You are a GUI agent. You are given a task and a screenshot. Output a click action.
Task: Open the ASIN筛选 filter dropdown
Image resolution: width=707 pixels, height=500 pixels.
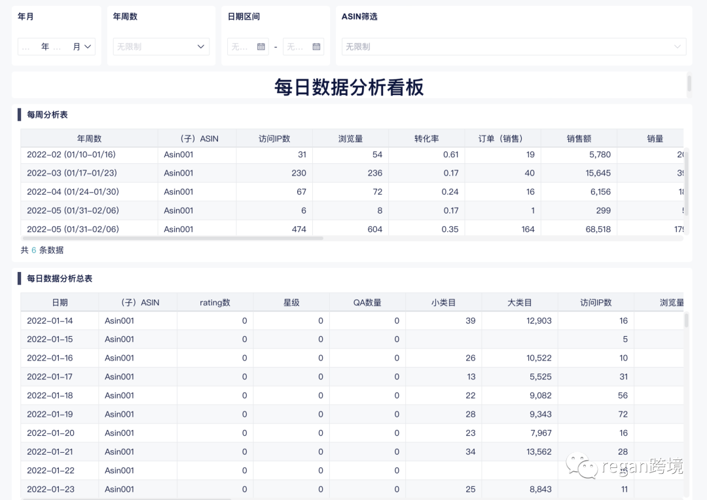pyautogui.click(x=514, y=47)
